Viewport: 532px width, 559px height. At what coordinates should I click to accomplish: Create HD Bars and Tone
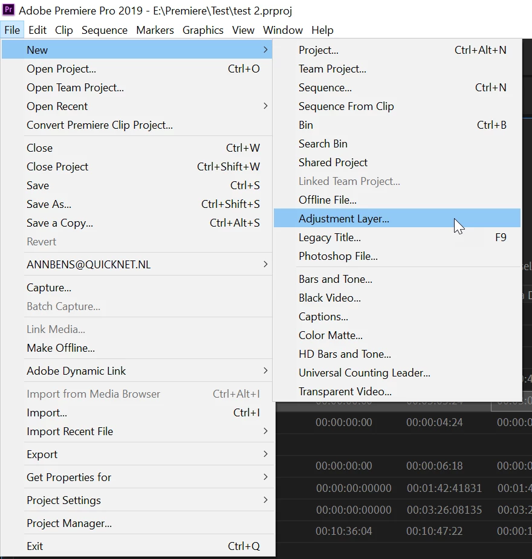pos(397,354)
